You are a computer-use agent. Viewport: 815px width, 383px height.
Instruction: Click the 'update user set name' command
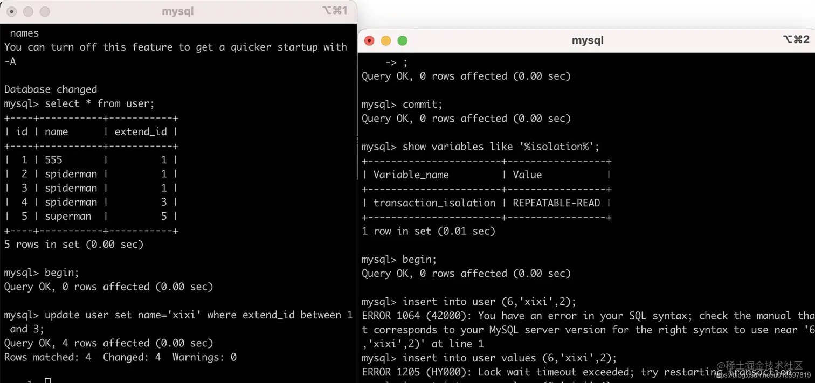[178, 322]
